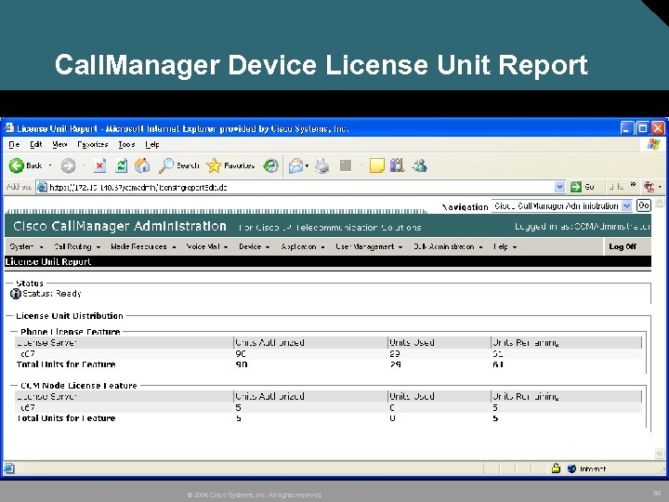Click the PDF toolbar icon at far right
This screenshot has height=502, width=669.
point(649,187)
